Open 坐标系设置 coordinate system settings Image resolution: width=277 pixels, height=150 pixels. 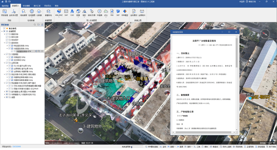14,13
